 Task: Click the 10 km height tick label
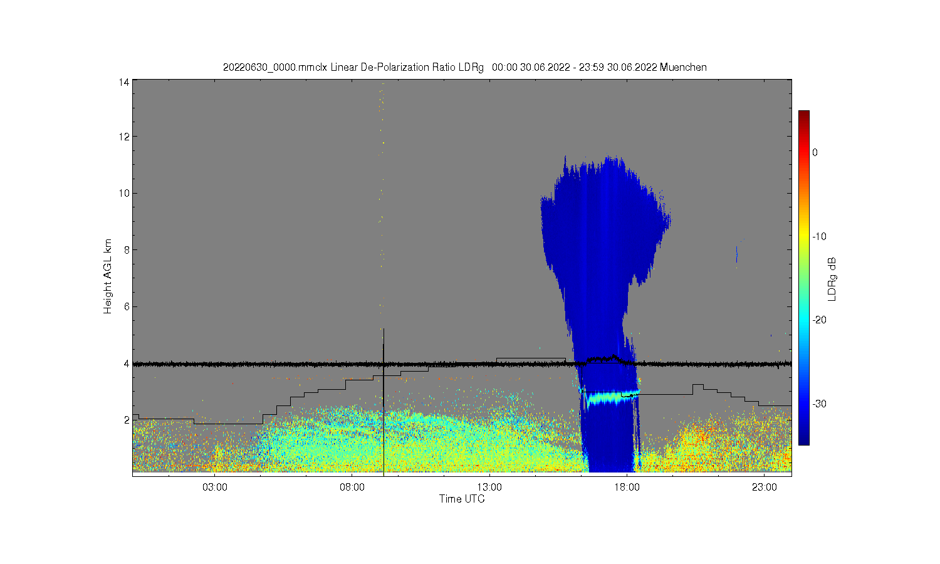(124, 193)
